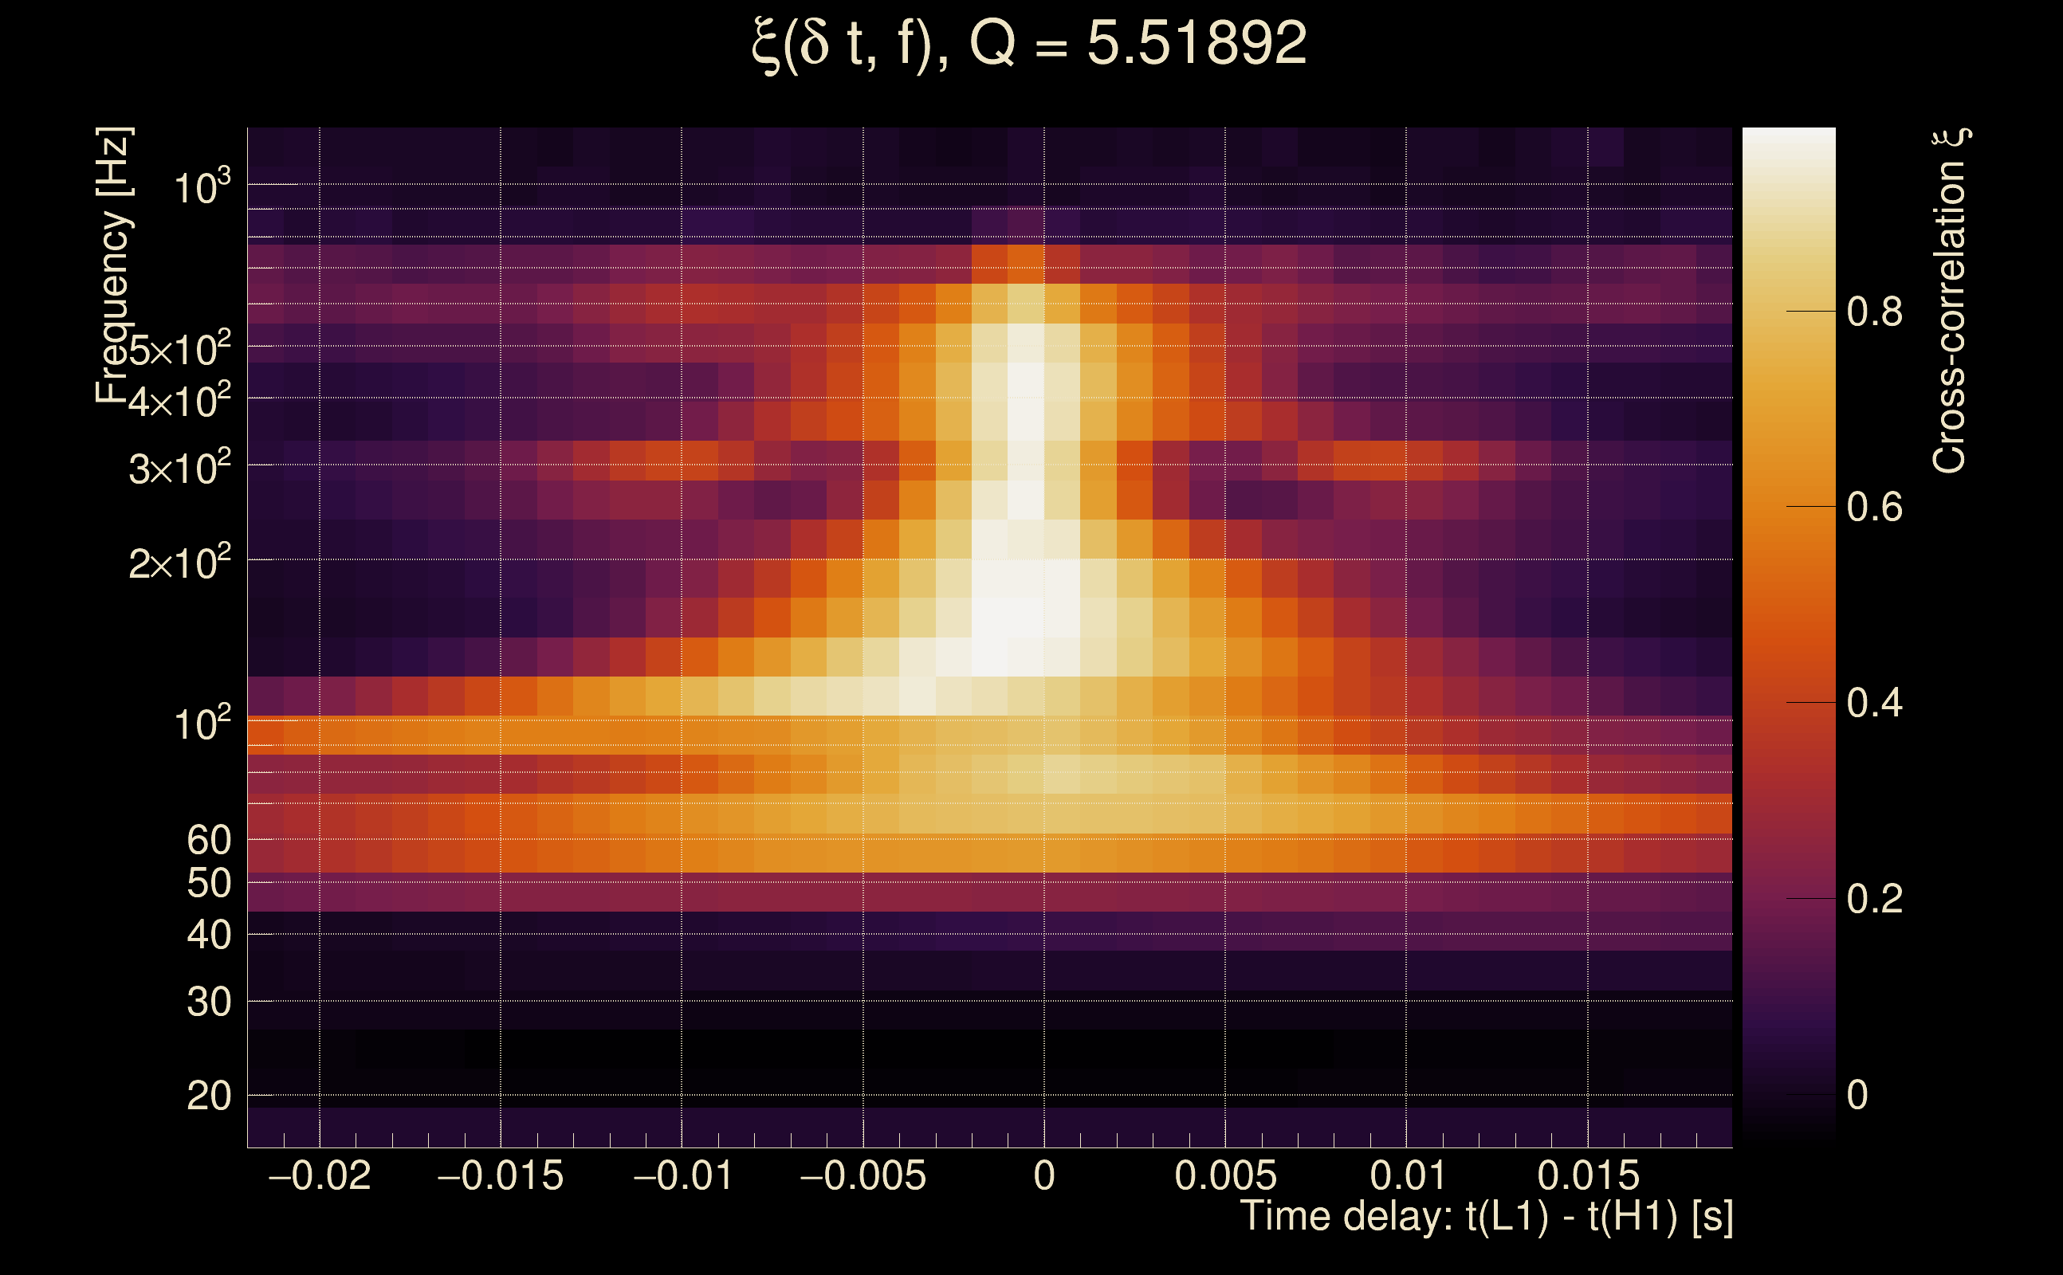2063x1275 pixels.
Task: Click the Cross-correlation ξ colorbar label
Action: 1950,300
